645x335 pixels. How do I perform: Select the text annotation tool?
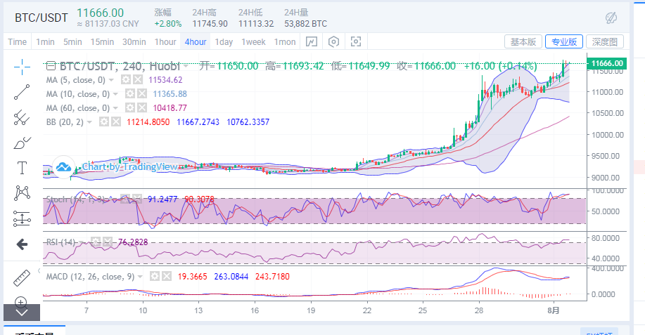click(22, 168)
